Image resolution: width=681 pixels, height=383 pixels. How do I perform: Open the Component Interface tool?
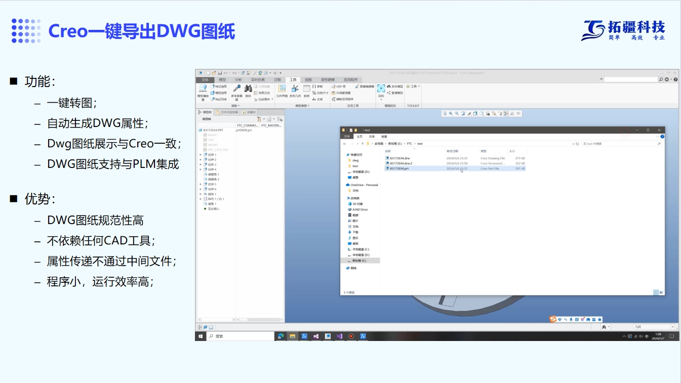282,91
